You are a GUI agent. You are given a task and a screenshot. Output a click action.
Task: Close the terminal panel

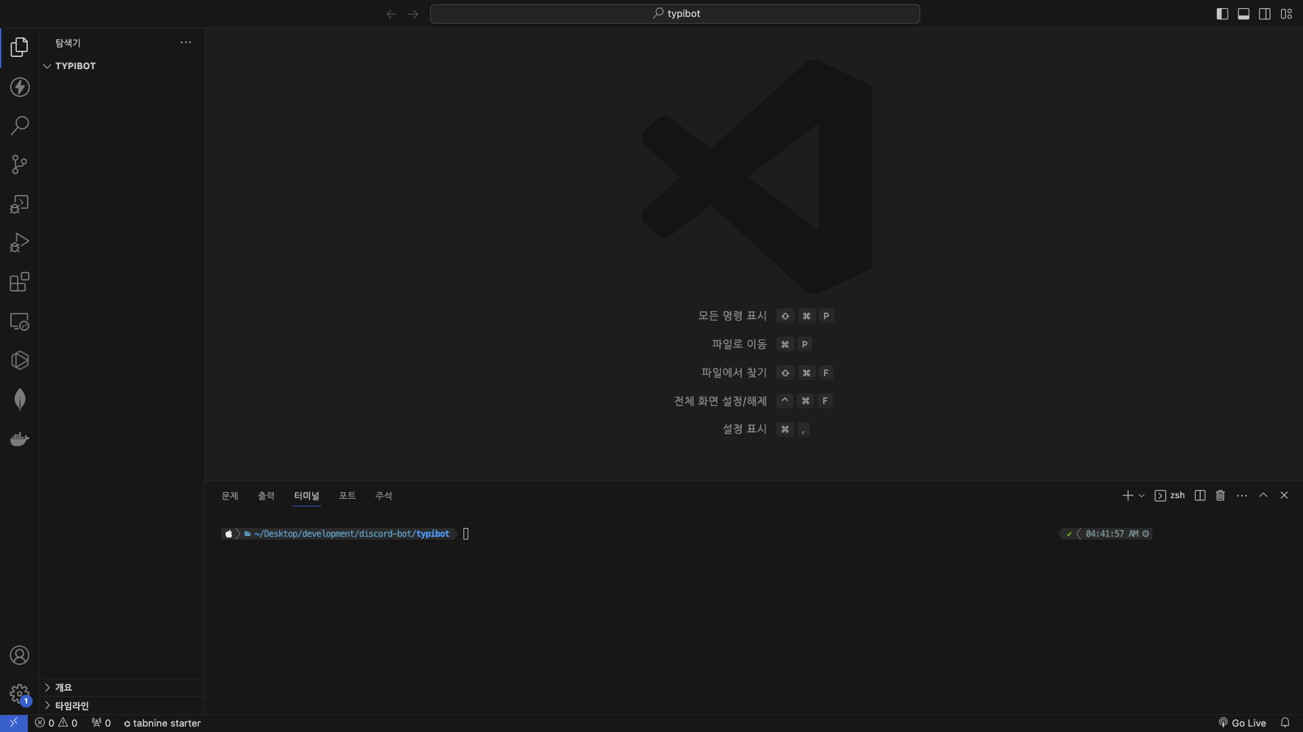click(1284, 495)
